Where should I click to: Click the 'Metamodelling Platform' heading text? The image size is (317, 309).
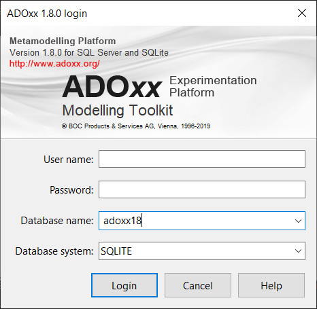(63, 41)
